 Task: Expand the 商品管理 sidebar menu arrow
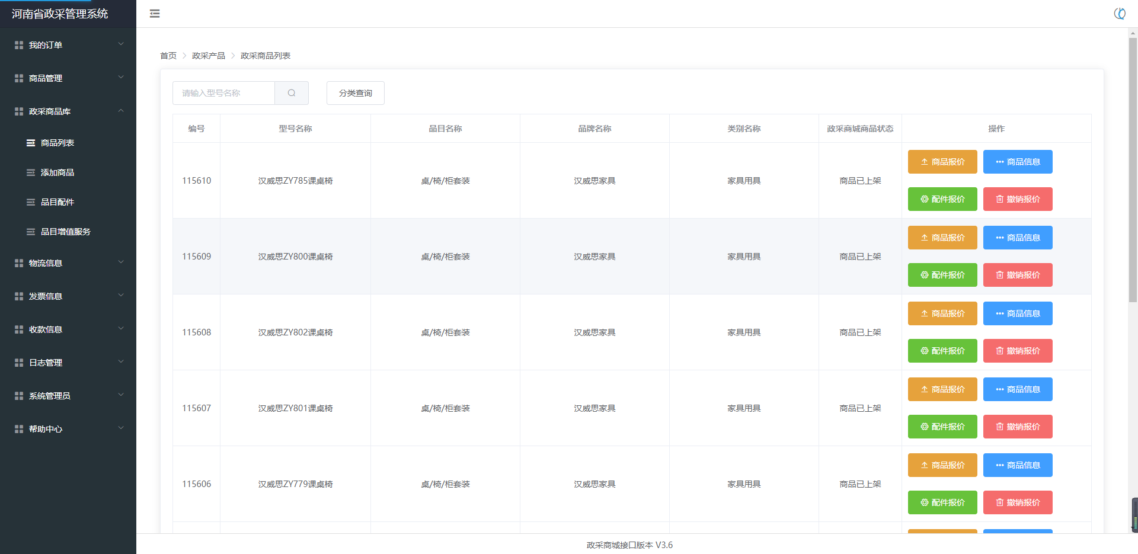click(121, 78)
